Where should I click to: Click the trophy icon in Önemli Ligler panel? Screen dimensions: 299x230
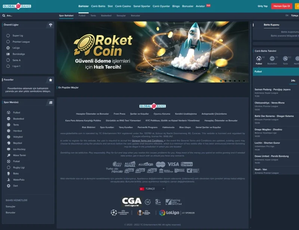(50, 25)
